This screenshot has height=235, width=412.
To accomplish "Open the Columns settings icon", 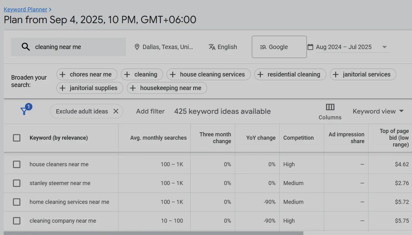I will point(330,107).
